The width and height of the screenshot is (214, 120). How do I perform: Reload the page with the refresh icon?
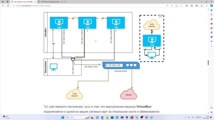[8, 6]
